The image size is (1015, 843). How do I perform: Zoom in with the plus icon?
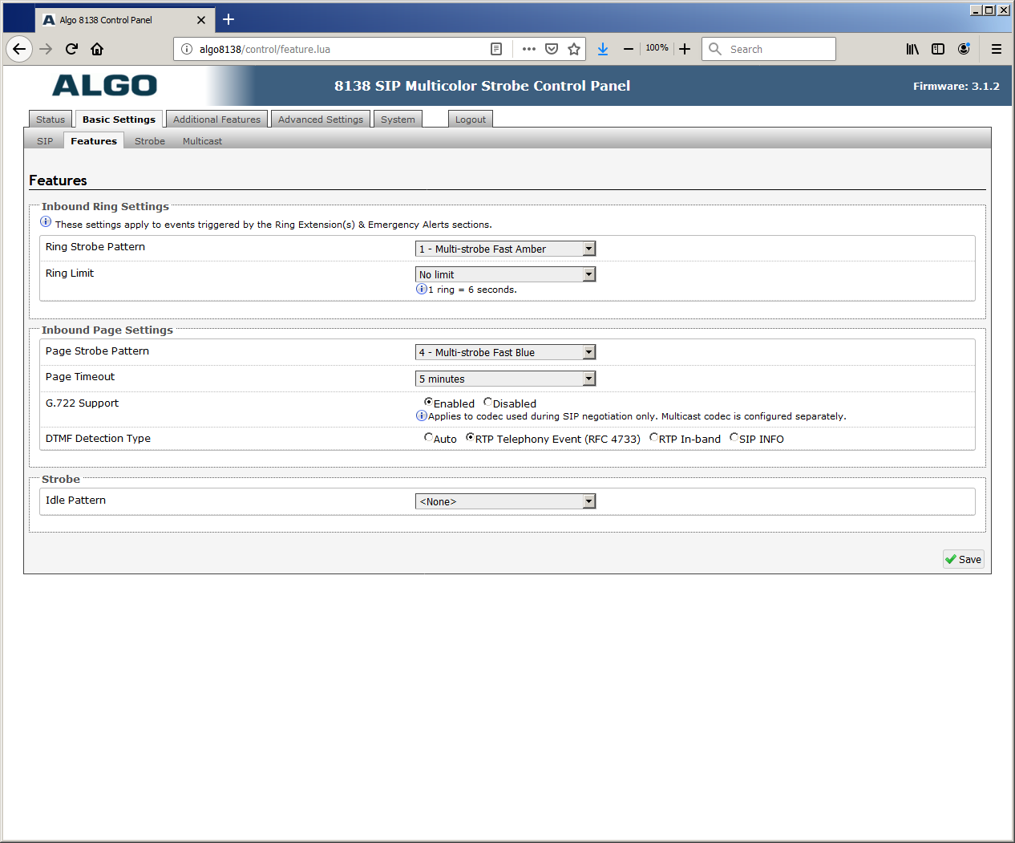[x=685, y=49]
